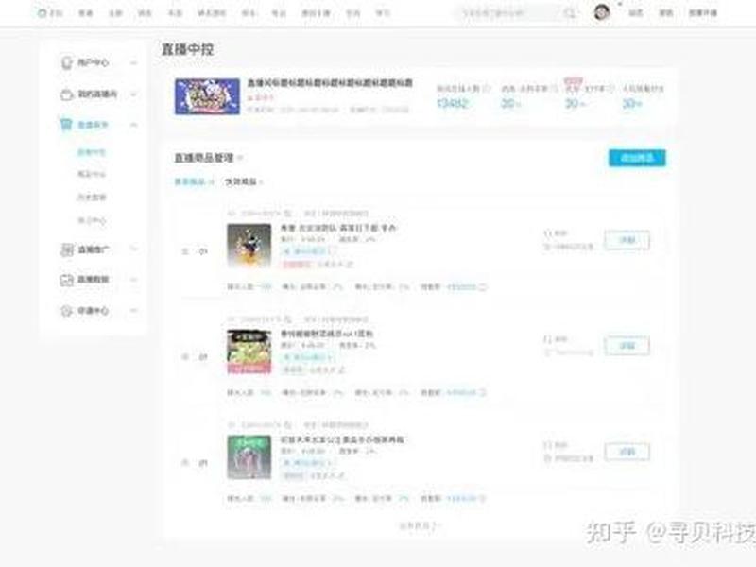Expand the 用户中心 sidebar section
756x567 pixels.
click(x=133, y=62)
